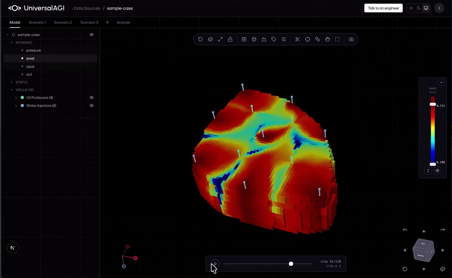Click the expand-arrows fullscreen icon in toolbar
Image resolution: width=452 pixels, height=278 pixels.
click(220, 39)
